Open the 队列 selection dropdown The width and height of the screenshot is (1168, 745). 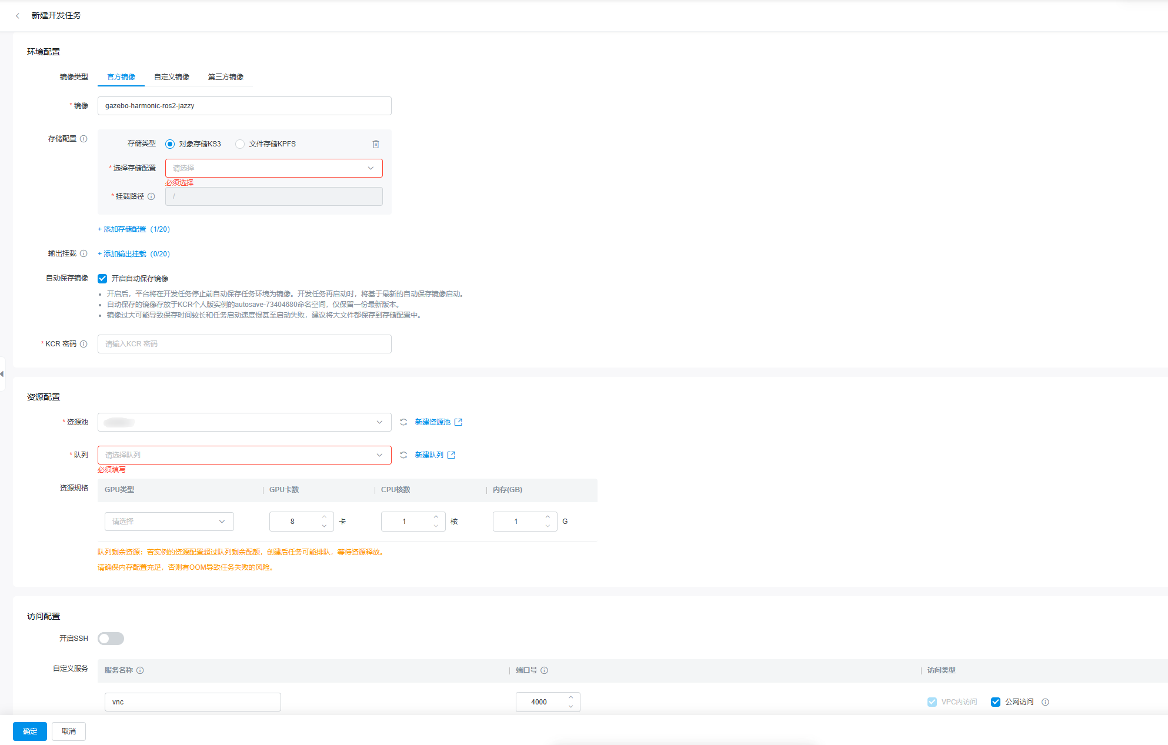244,455
